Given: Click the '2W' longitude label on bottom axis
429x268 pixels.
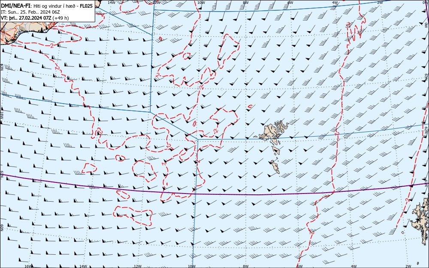Looking at the screenshot, I should [x=408, y=266].
